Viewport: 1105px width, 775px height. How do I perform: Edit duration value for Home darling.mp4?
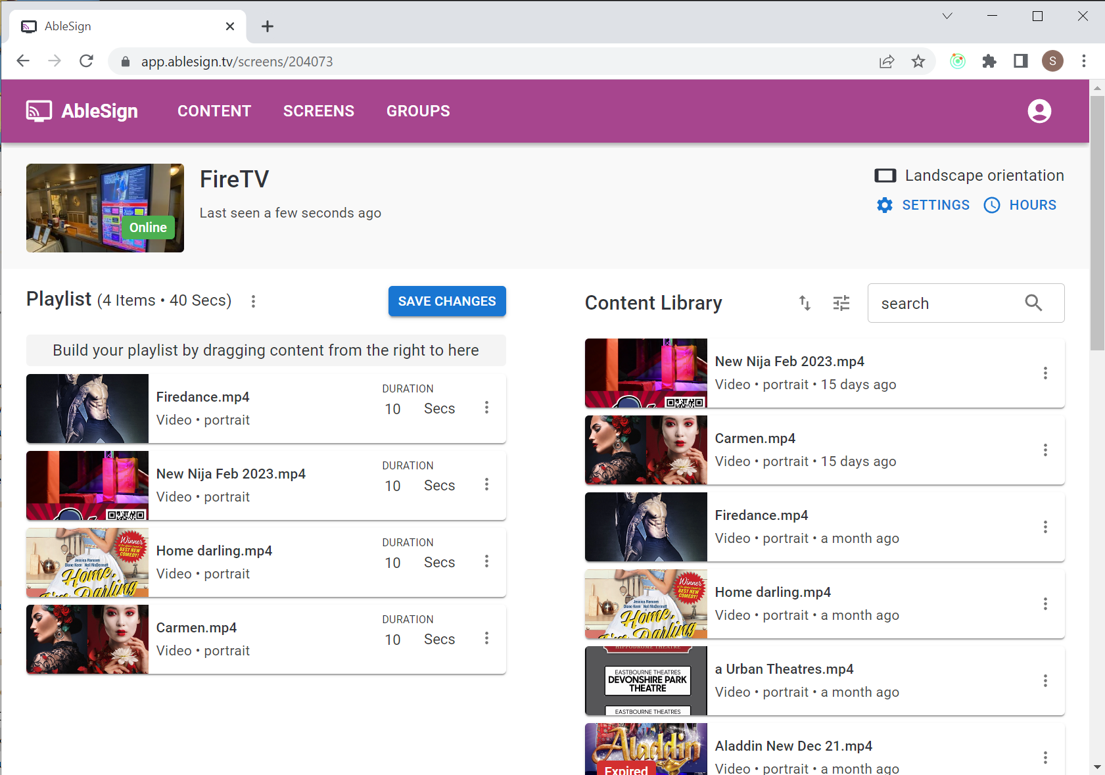[393, 563]
